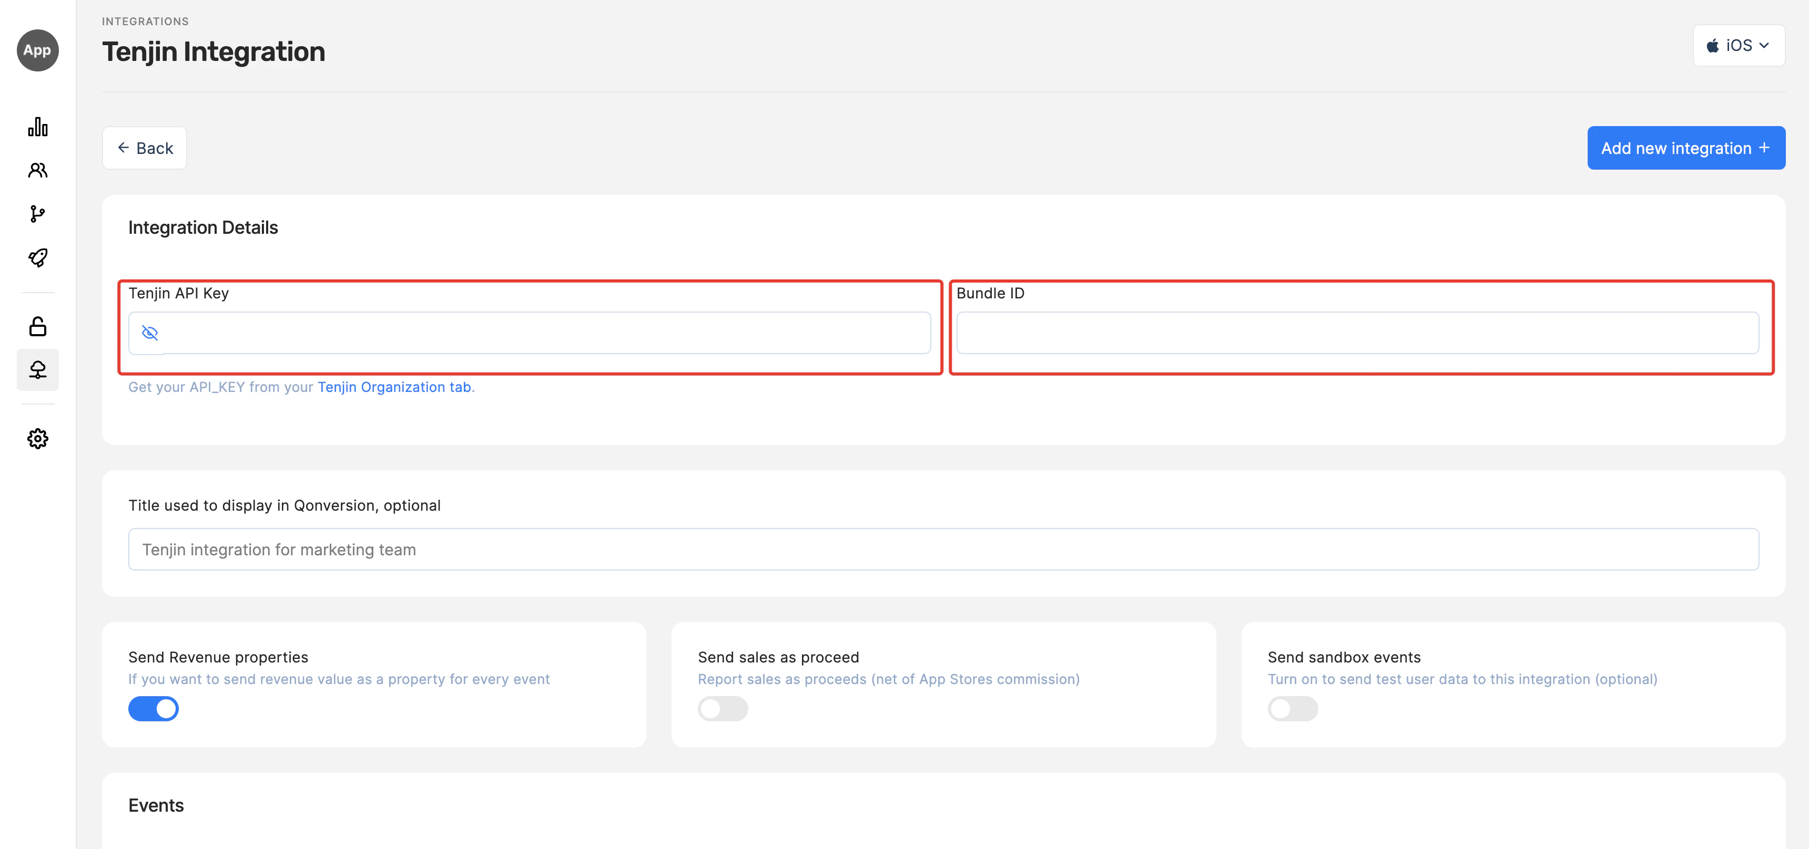
Task: Click the Back button
Action: coord(145,148)
